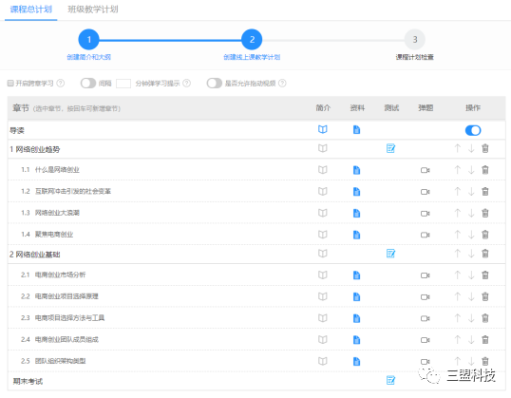Viewport: 511px width, 398px height.
Task: Move chapter 1 网络创业趋势 up
Action: 458,148
